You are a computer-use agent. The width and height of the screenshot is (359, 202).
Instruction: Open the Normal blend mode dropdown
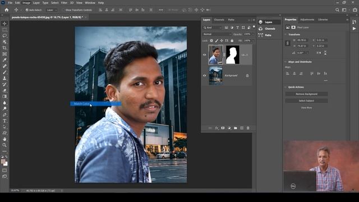217,34
